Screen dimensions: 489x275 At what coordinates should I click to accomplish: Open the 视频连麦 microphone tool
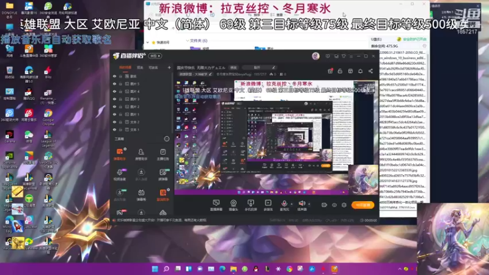119,174
